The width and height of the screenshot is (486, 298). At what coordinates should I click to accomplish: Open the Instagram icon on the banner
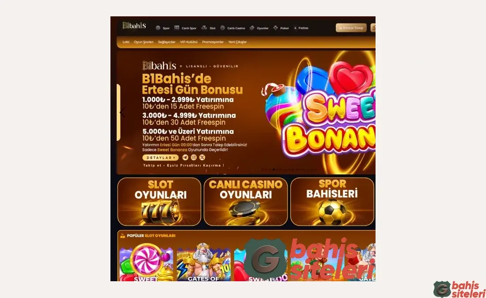click(x=194, y=157)
